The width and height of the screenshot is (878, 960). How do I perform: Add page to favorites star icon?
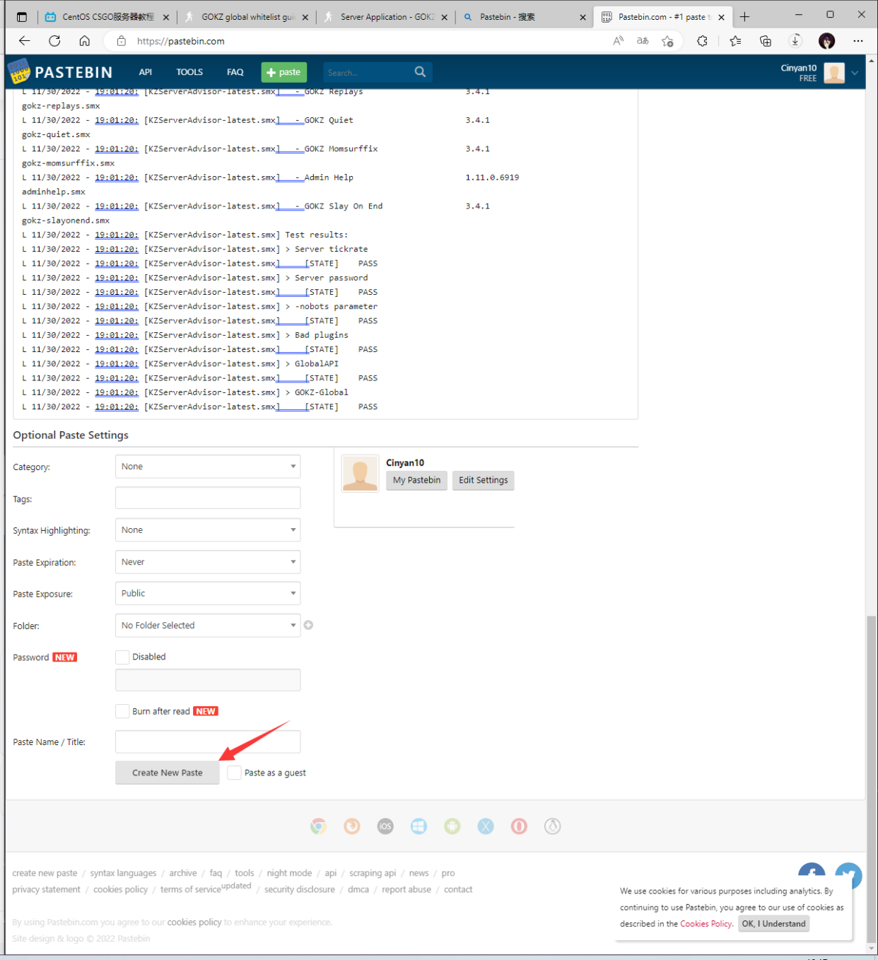[667, 41]
